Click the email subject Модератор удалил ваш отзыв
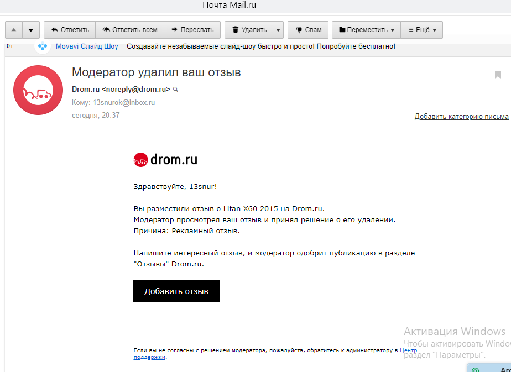The image size is (511, 372). coord(157,72)
